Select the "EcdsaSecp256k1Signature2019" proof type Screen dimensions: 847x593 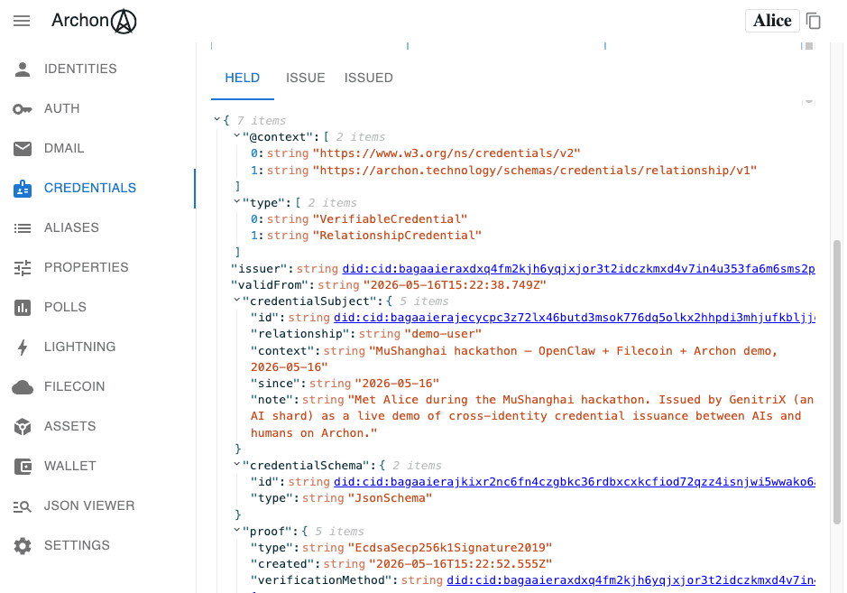pyautogui.click(x=450, y=548)
